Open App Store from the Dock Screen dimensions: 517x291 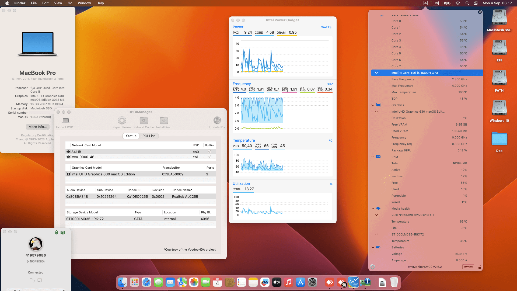coord(301,282)
